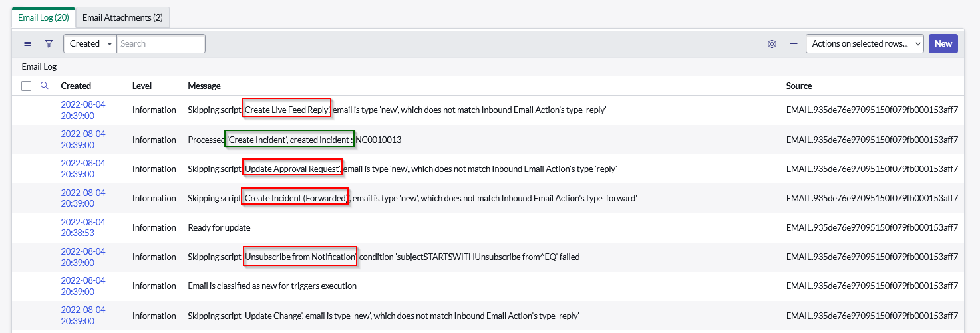Click message containing 'subjectSTARTSWITHUnsubscribe from^EQ' failed

pos(384,257)
